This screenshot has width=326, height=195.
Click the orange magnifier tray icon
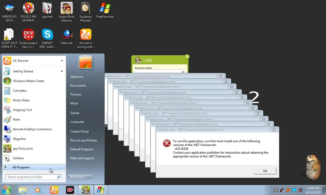pos(288,190)
